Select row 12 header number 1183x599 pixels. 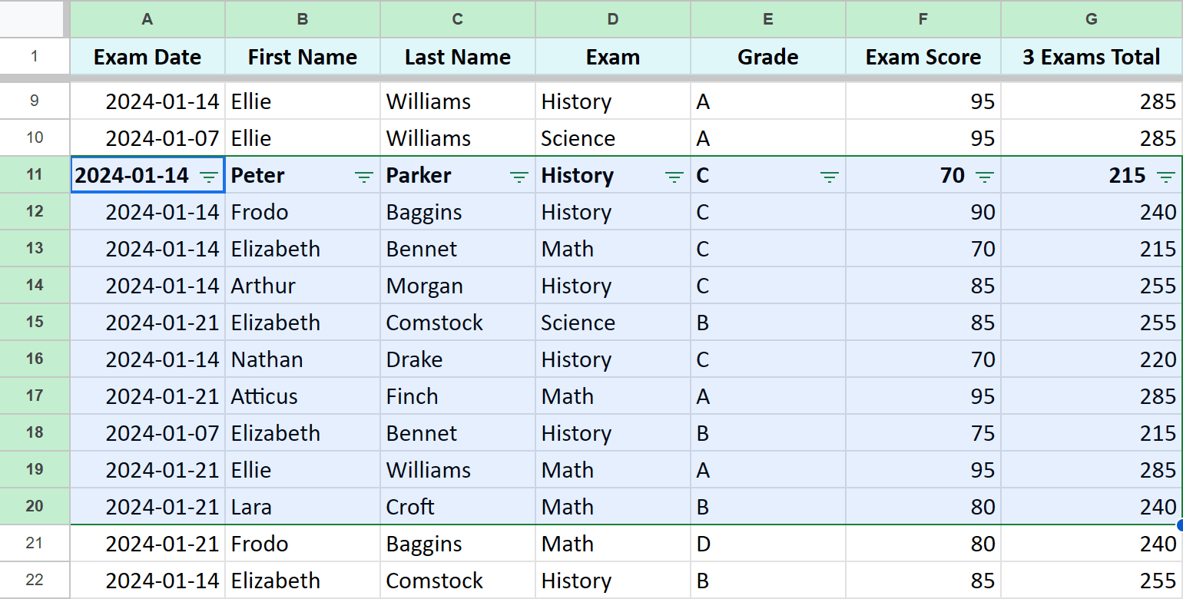(35, 211)
